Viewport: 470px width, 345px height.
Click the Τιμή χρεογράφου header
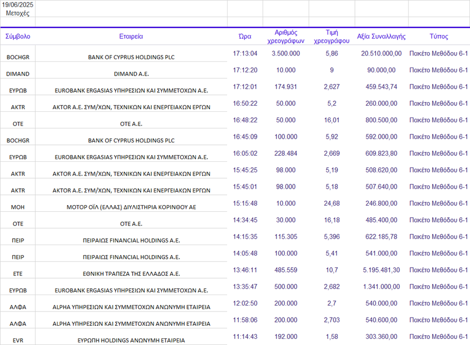point(331,37)
